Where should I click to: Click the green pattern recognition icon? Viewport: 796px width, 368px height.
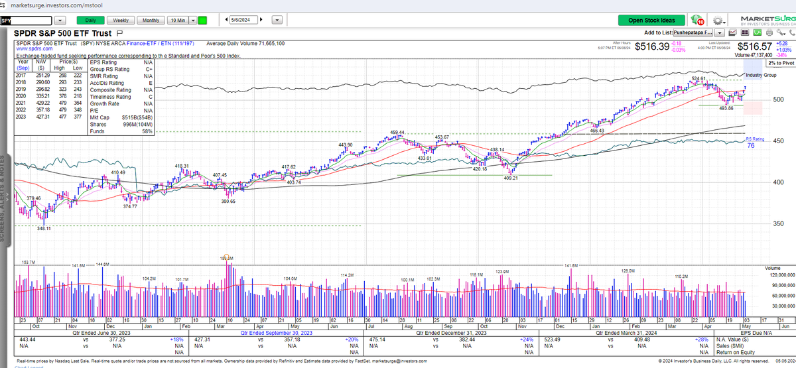point(758,32)
